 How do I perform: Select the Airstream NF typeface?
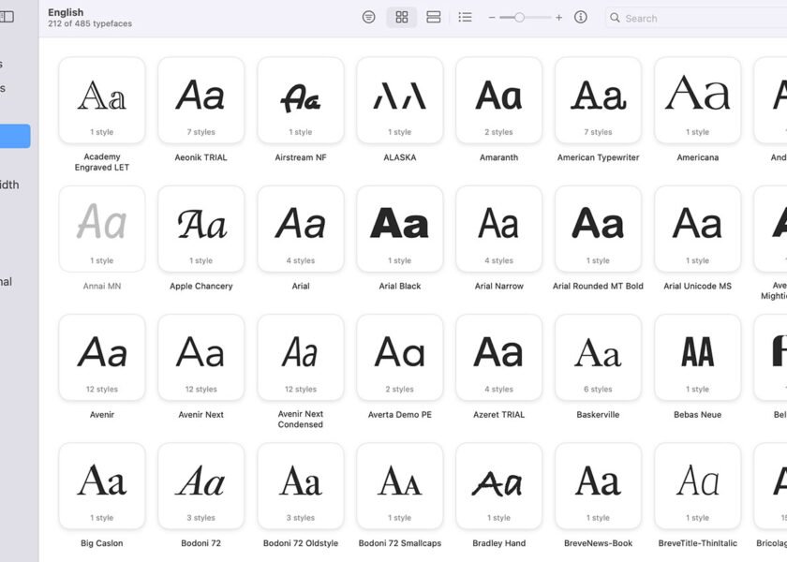point(301,100)
